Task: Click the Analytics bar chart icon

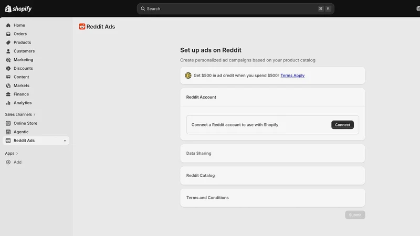Action: (8, 103)
